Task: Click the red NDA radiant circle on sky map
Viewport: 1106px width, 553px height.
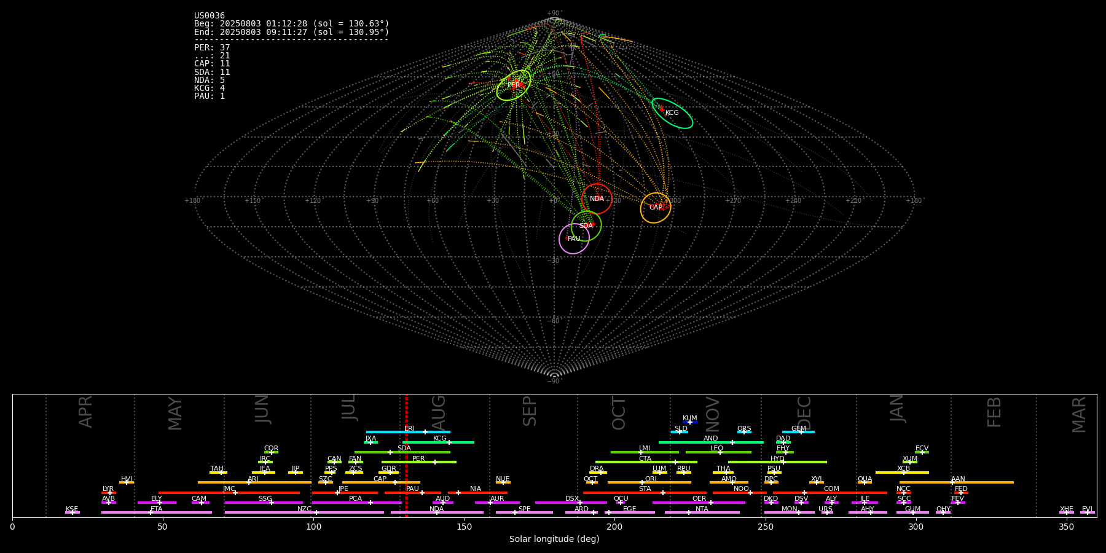Action: [x=597, y=198]
